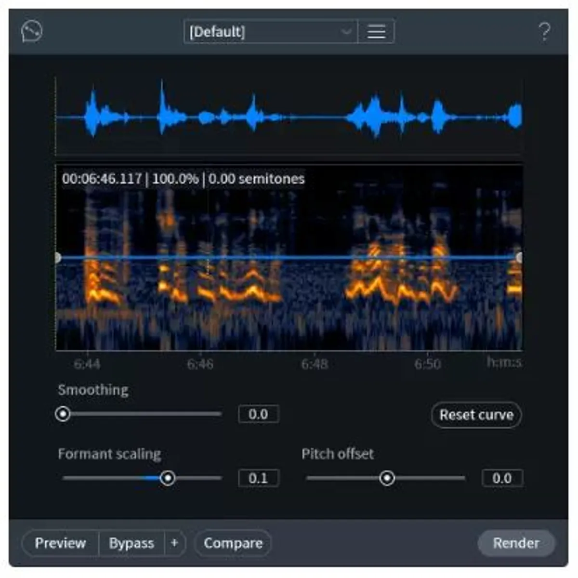The image size is (578, 578).
Task: Click the Reset curve button
Action: point(475,415)
